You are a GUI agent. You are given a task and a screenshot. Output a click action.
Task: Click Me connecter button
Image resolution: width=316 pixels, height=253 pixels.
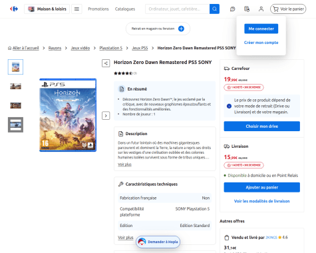pyautogui.click(x=261, y=29)
